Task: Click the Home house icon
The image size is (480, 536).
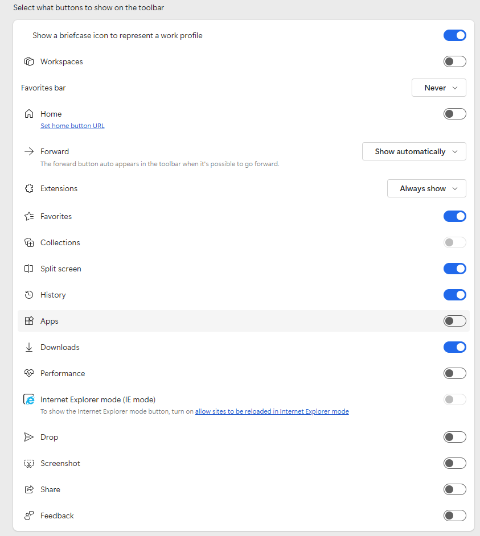Action: [29, 114]
